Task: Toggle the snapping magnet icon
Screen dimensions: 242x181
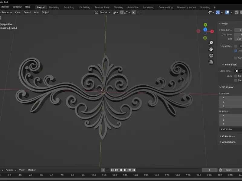Action: [122, 12]
